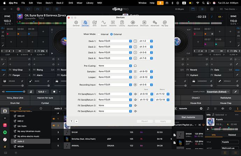Click the Start Automix button
Viewport: 241px width, 156px height.
click(x=188, y=117)
